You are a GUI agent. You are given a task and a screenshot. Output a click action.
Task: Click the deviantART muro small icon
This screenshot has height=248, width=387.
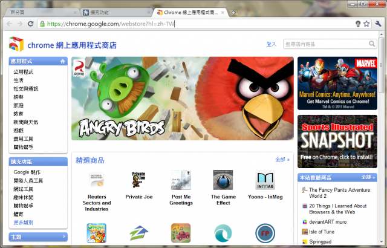click(305, 222)
